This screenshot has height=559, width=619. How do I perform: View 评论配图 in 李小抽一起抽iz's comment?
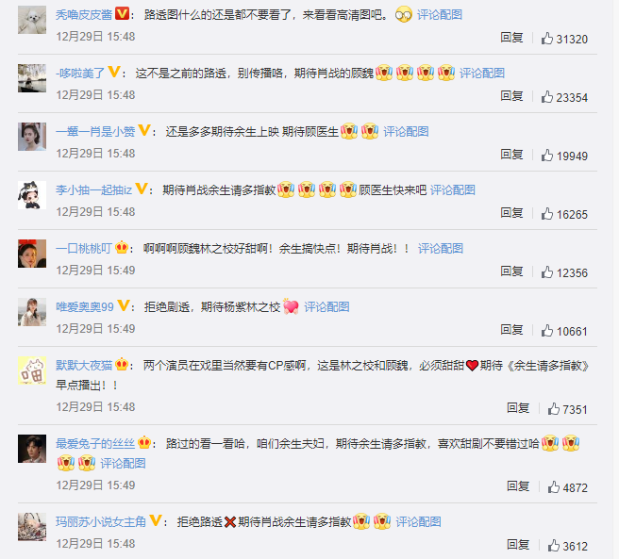pyautogui.click(x=452, y=189)
